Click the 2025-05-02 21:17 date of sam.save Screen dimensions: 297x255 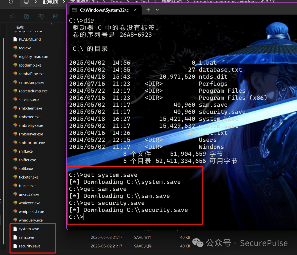click(x=106, y=237)
